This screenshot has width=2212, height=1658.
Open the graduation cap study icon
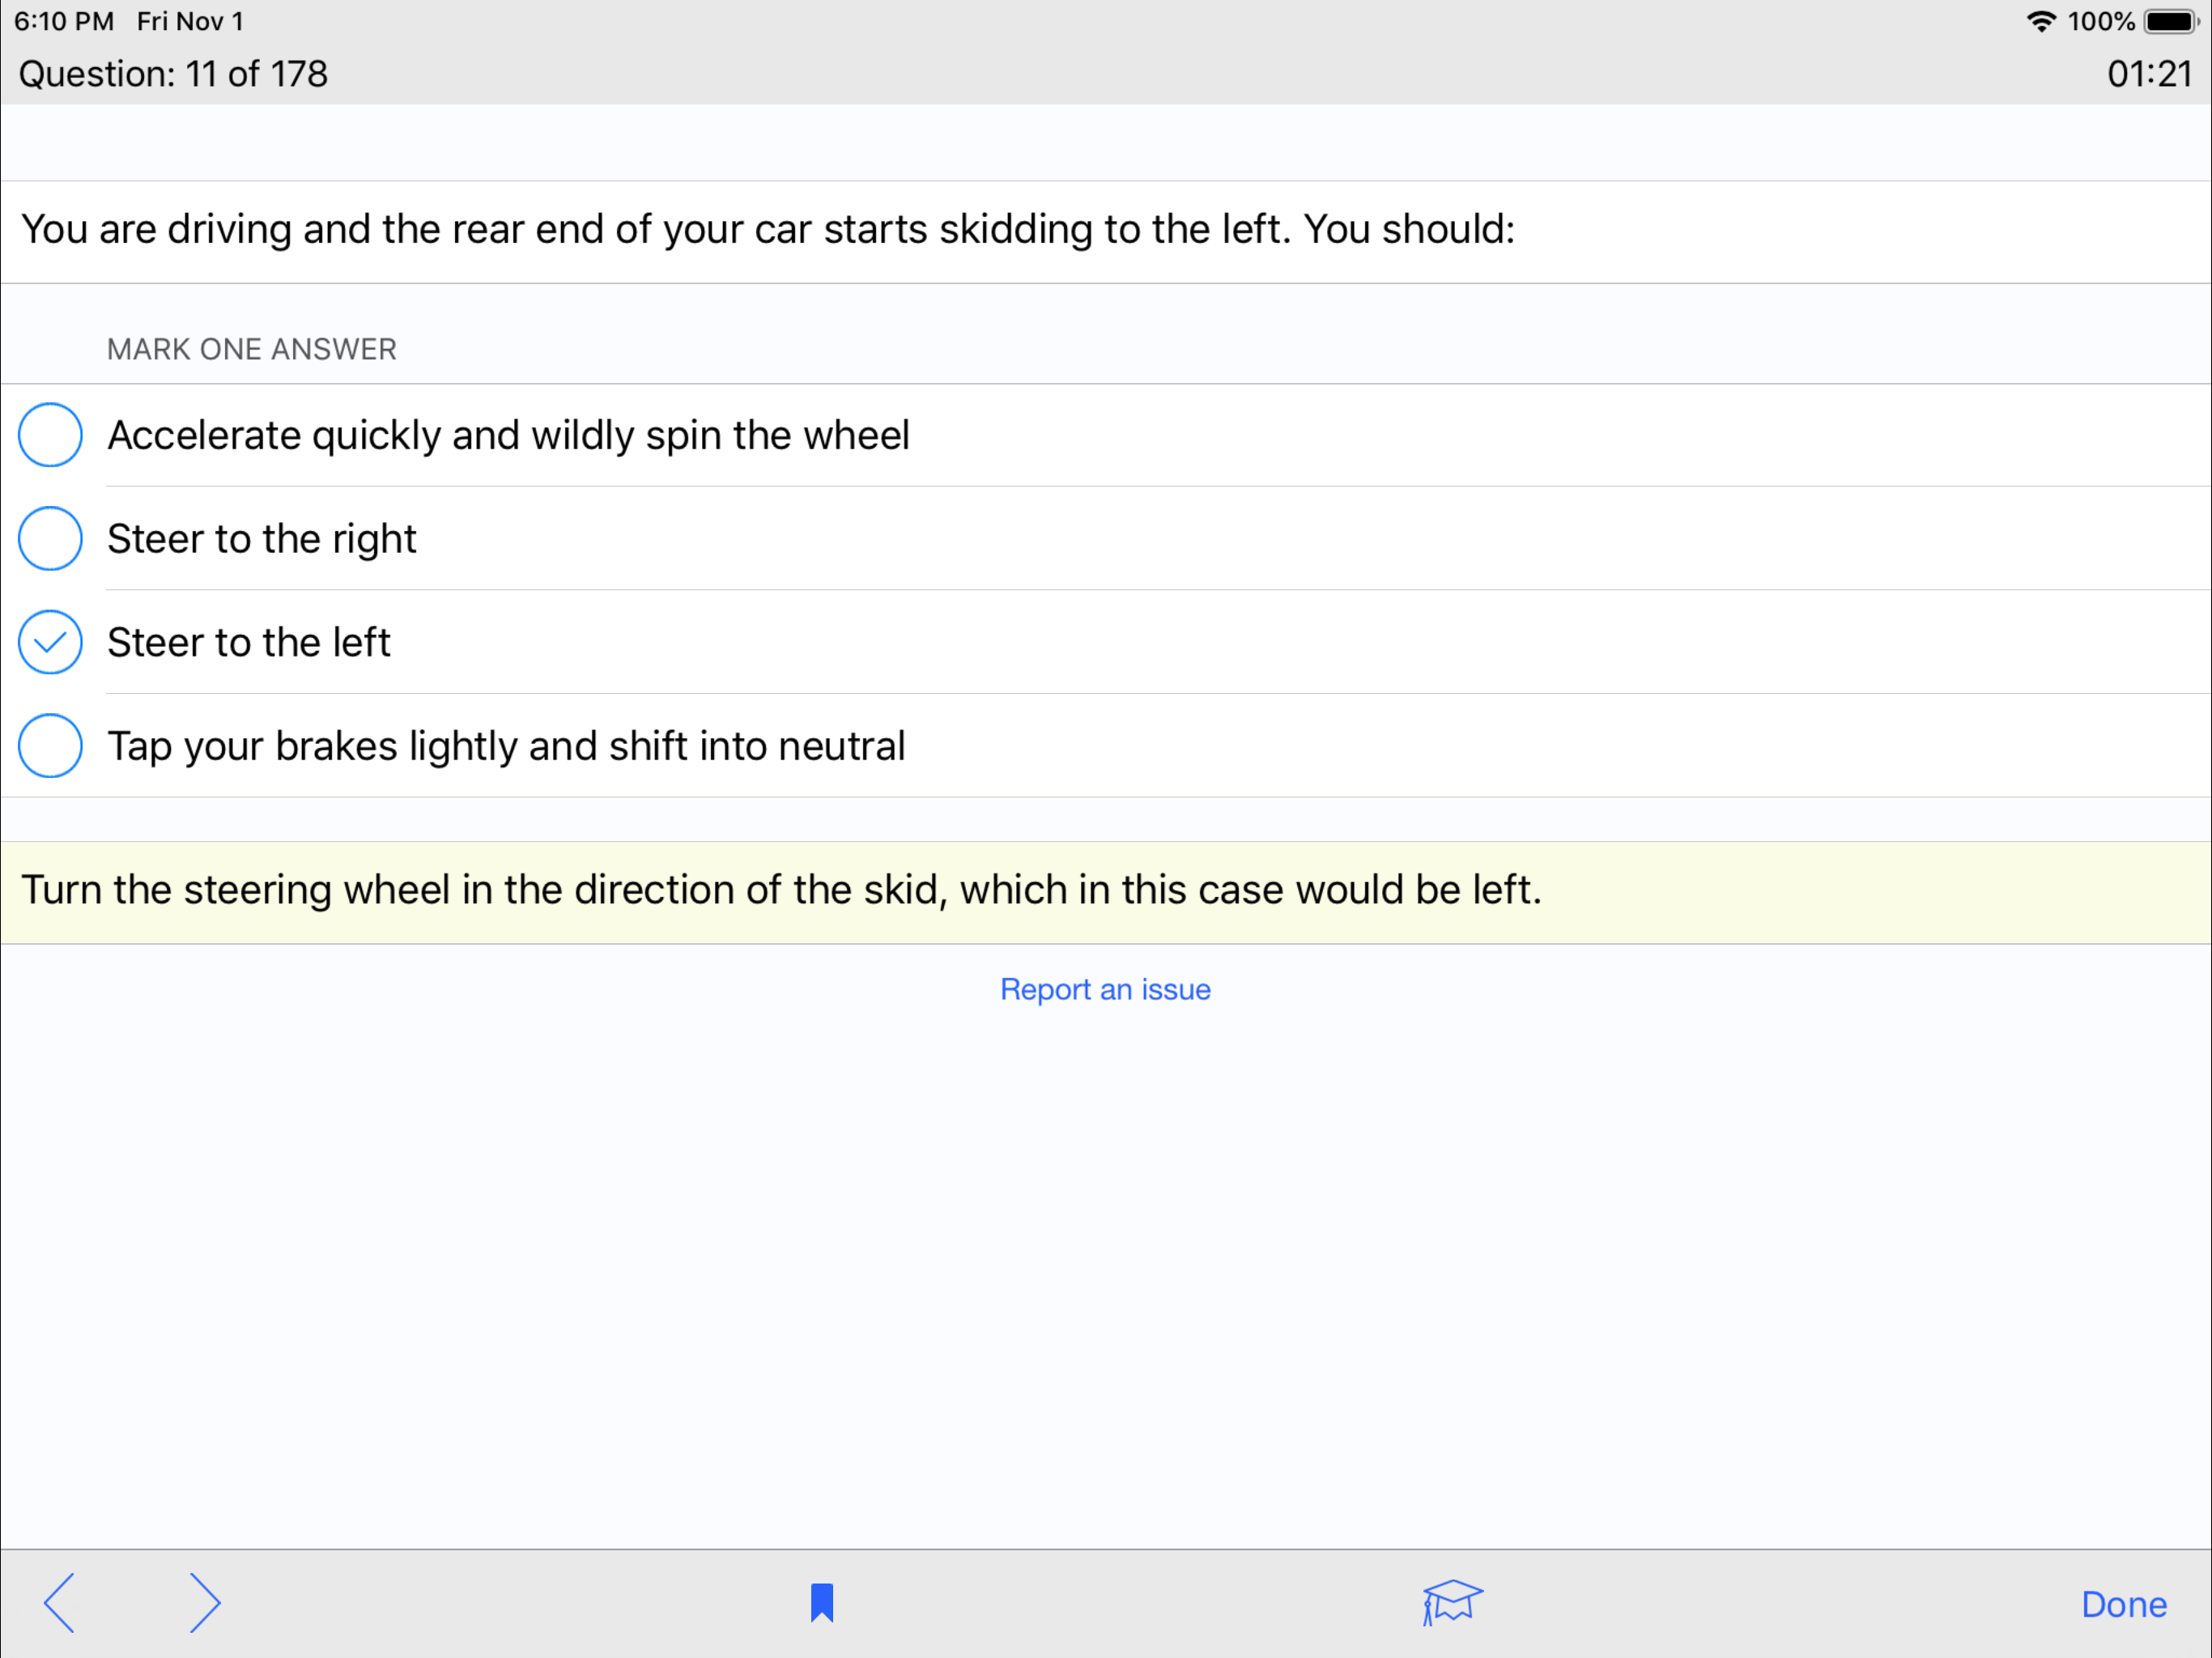(1452, 1603)
